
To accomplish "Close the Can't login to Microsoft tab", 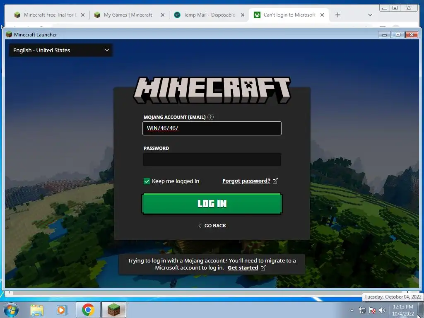I will 322,15.
